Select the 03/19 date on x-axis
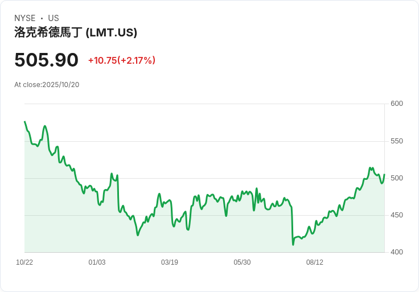Viewport: 419px width, 292px height. pyautogui.click(x=170, y=262)
